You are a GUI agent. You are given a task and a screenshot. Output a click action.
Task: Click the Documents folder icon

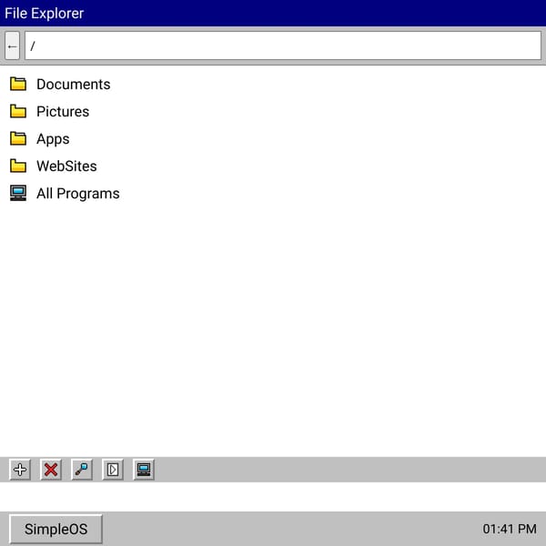[x=18, y=84]
